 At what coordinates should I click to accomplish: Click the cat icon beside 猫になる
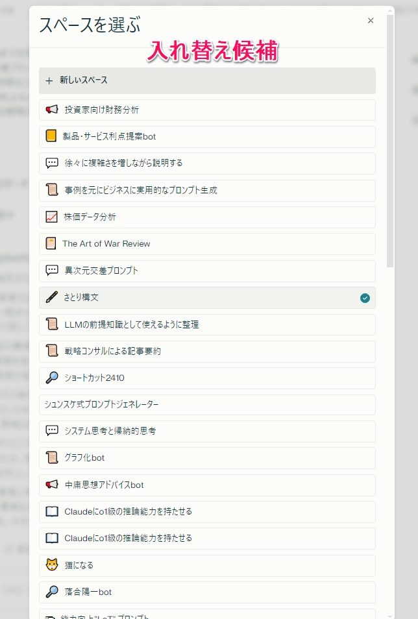point(52,565)
